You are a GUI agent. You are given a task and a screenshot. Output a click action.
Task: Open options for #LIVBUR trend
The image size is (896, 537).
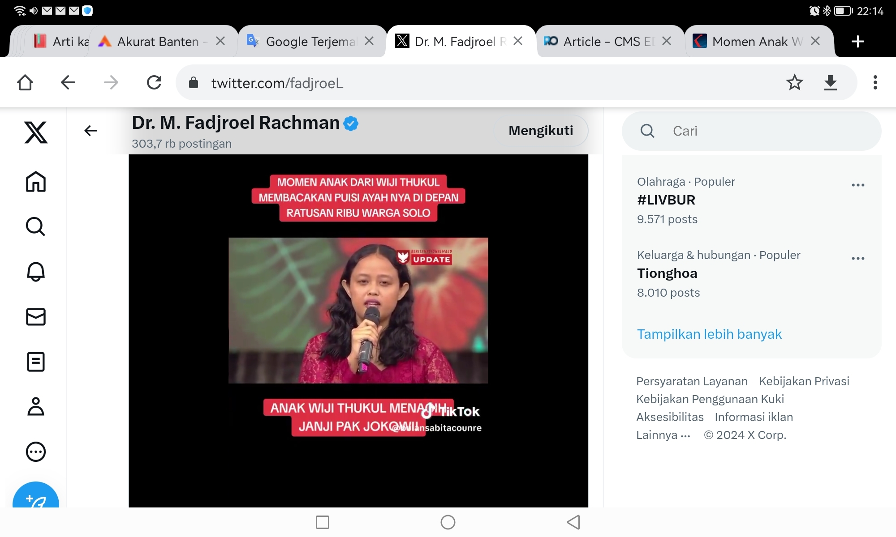(858, 185)
